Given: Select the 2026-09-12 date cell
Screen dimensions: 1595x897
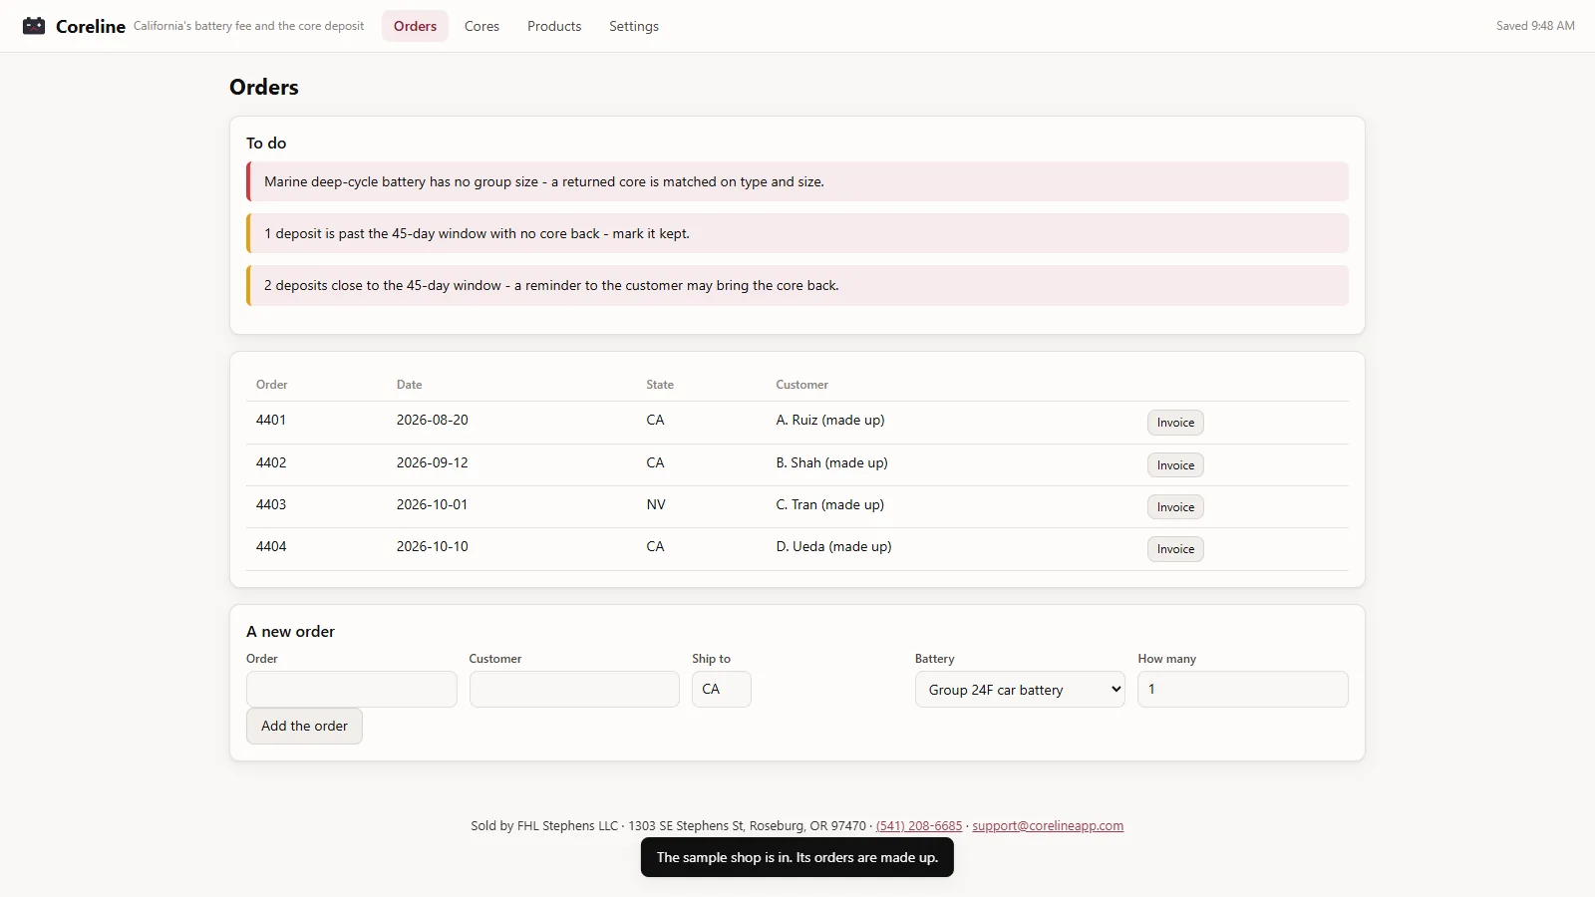Looking at the screenshot, I should (432, 462).
